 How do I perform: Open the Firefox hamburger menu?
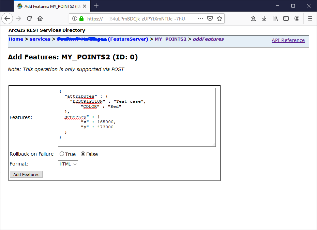tap(310, 19)
